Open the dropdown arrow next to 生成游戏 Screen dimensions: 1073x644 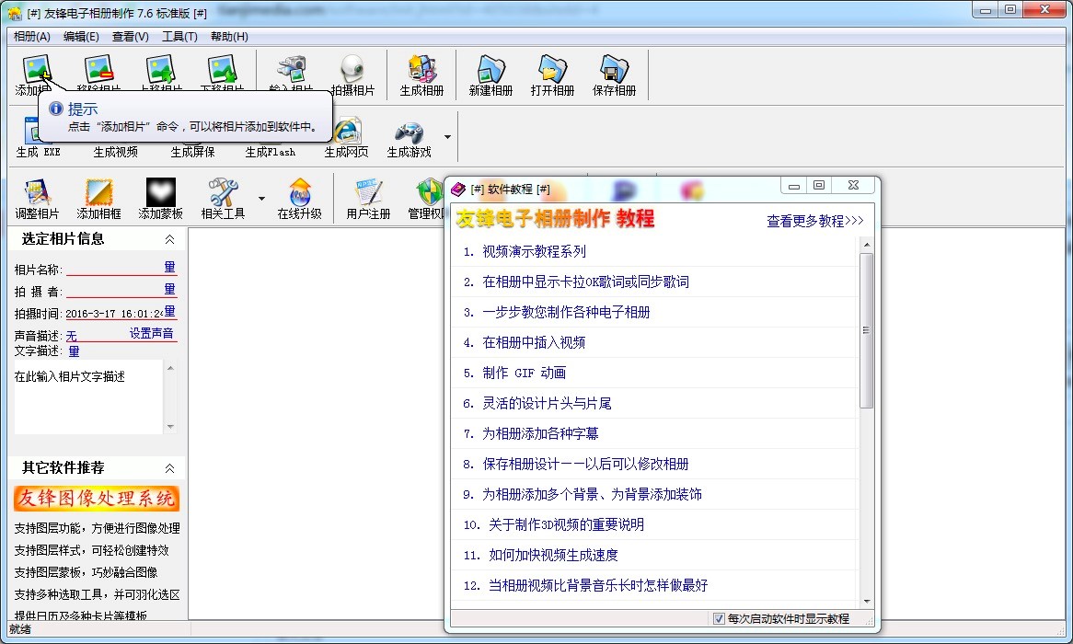447,137
